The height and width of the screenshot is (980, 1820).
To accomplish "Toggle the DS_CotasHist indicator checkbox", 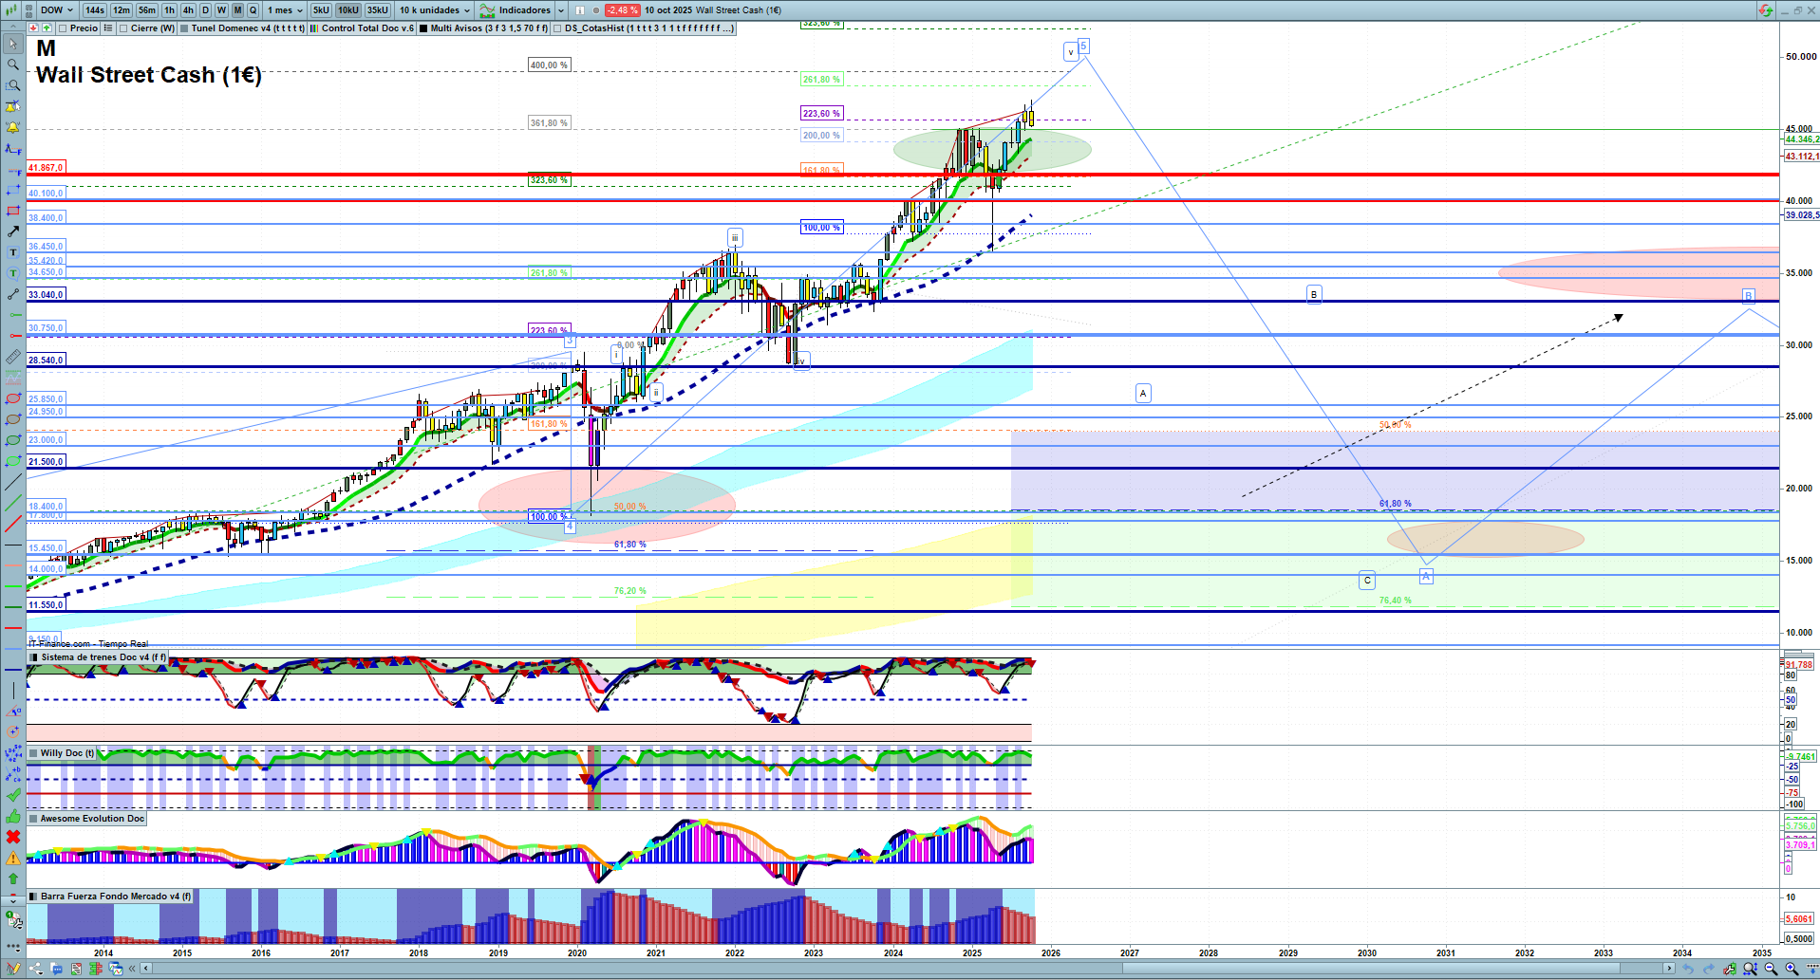I will 558,28.
